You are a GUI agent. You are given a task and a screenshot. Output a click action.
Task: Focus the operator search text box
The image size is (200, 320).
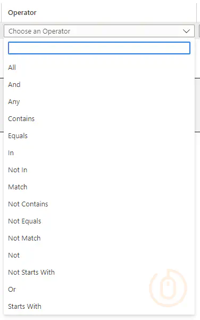pos(99,48)
